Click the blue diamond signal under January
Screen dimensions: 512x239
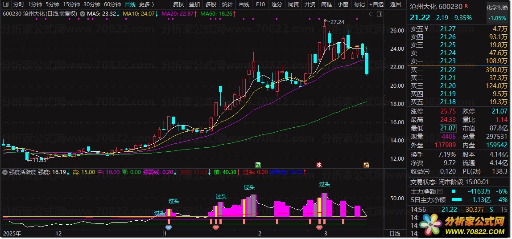pos(169,227)
